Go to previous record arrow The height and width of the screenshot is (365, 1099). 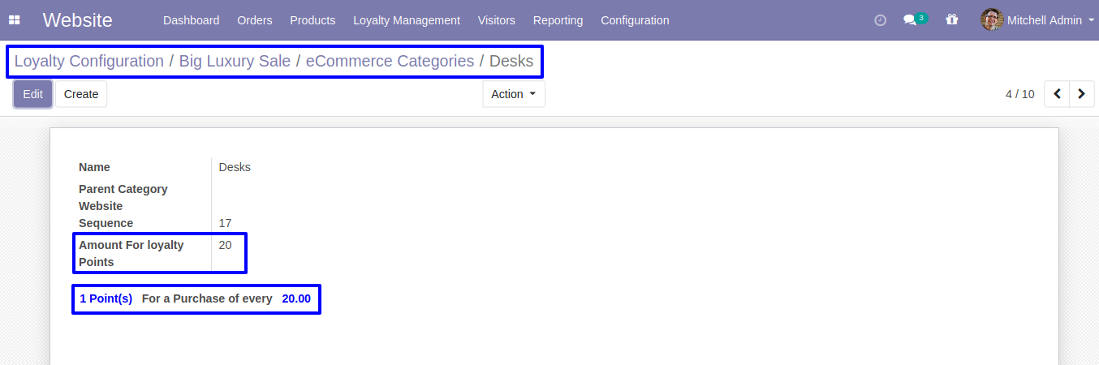pyautogui.click(x=1057, y=94)
